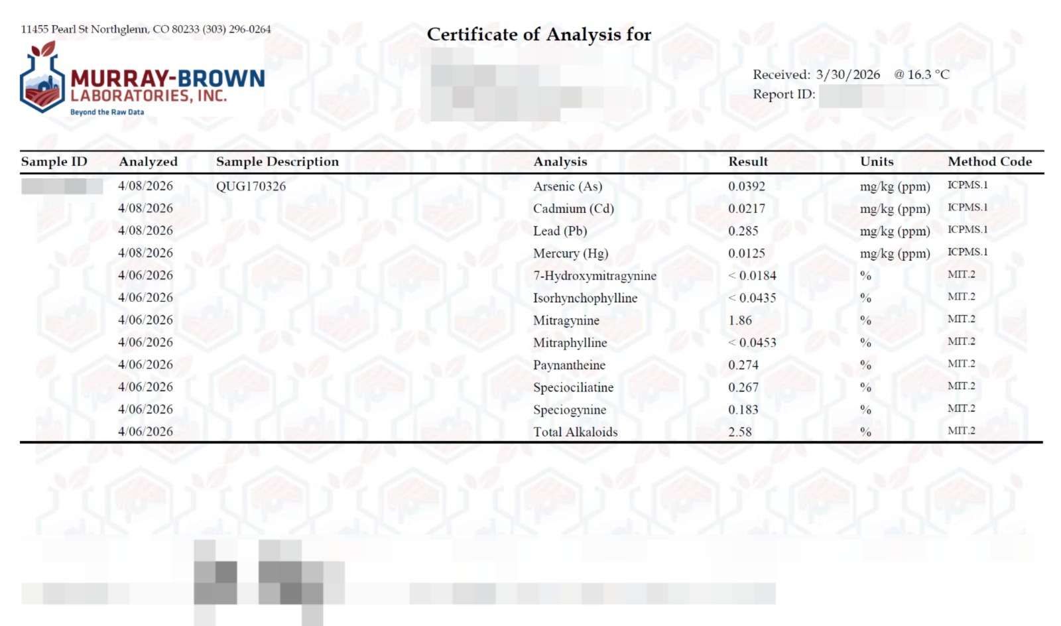Click the Mercury (Hg) ICPMS.1 method code

967,252
